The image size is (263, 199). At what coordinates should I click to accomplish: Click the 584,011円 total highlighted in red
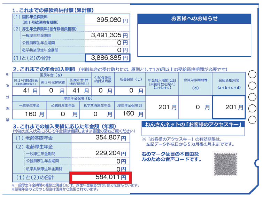[100, 177]
